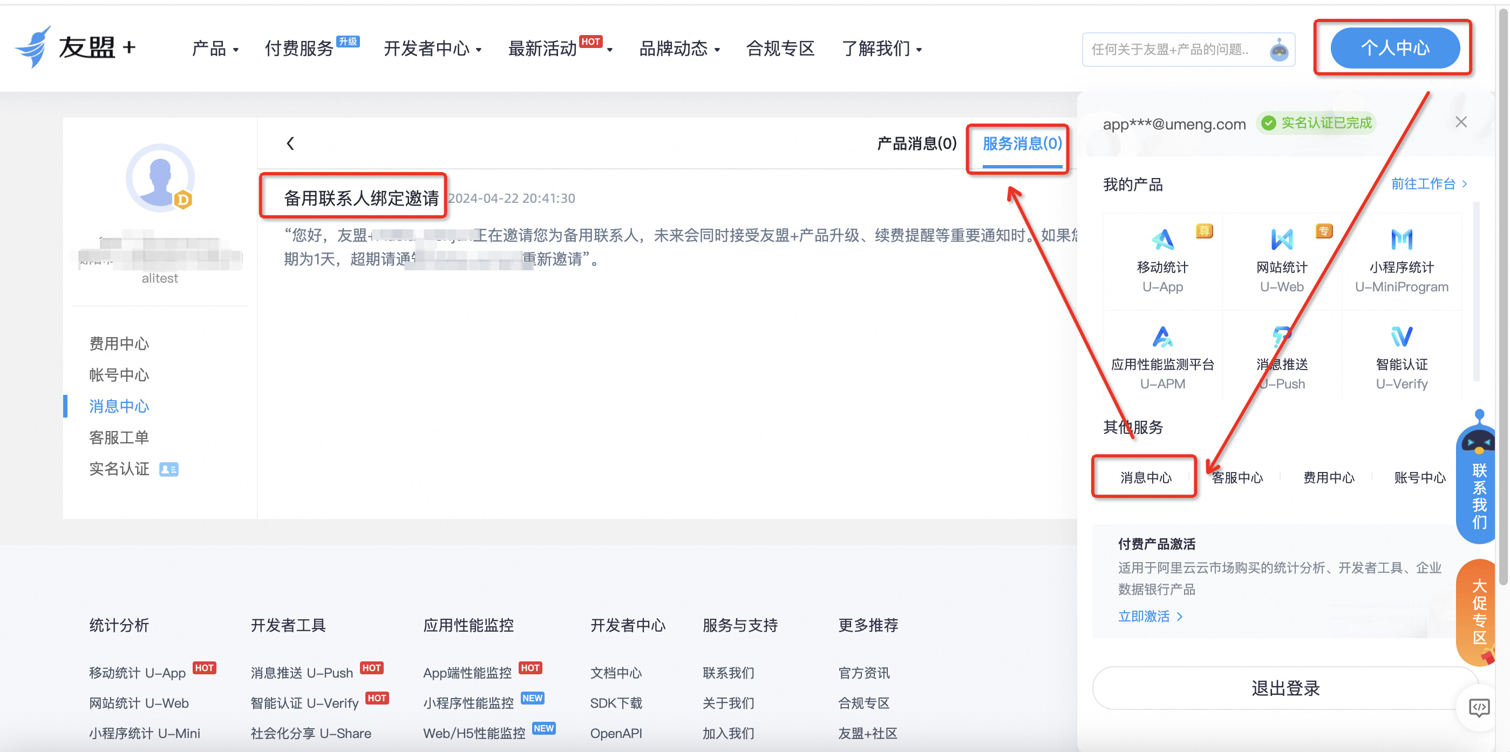Click footer link 网站统计 U-Web

[139, 703]
